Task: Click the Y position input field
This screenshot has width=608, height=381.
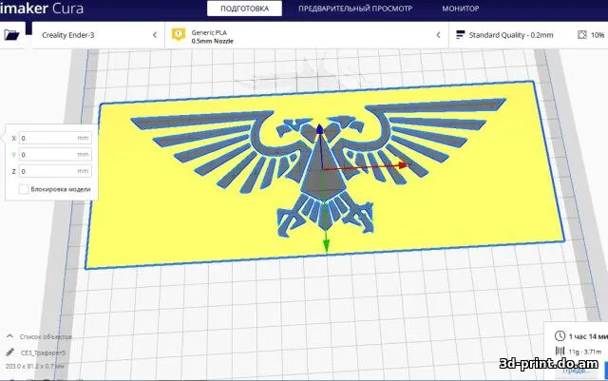Action: 55,155
